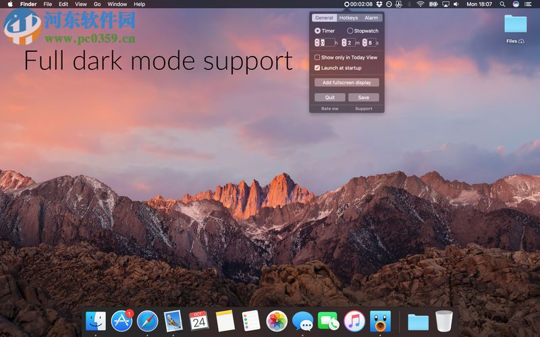Select the Timer radio button
This screenshot has height=337, width=540.
tap(318, 31)
